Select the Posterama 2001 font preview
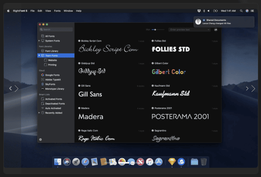261x177 pixels. [x=180, y=117]
